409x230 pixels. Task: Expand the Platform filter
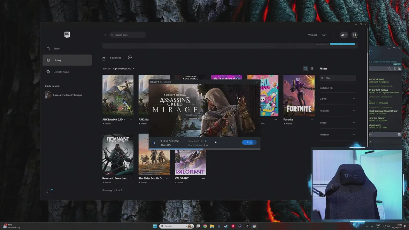pyautogui.click(x=337, y=134)
